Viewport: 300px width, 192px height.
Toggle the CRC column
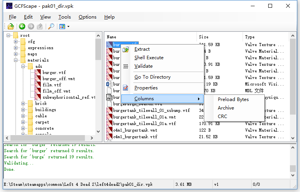pos(234,117)
